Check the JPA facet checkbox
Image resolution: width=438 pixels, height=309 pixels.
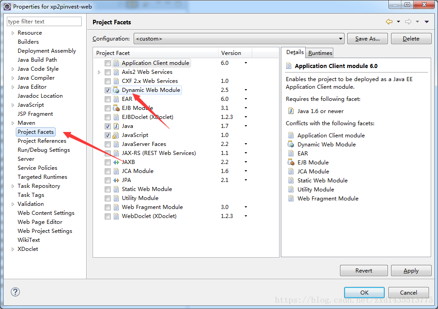(107, 180)
